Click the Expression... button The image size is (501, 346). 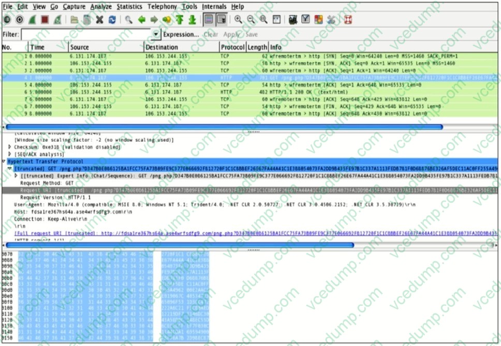pos(181,35)
